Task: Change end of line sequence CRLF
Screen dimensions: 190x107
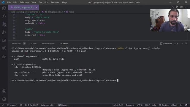Action: [x=147, y=105]
